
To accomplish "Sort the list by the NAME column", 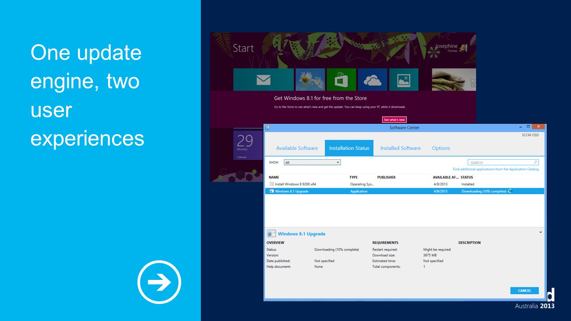I will [274, 177].
